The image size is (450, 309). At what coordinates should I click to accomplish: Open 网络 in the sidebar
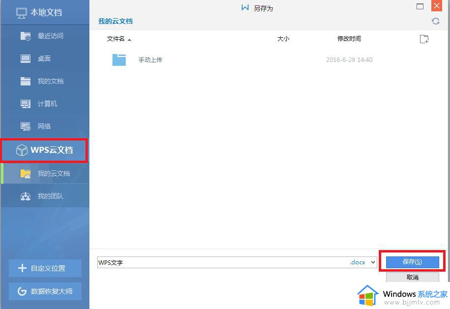45,126
